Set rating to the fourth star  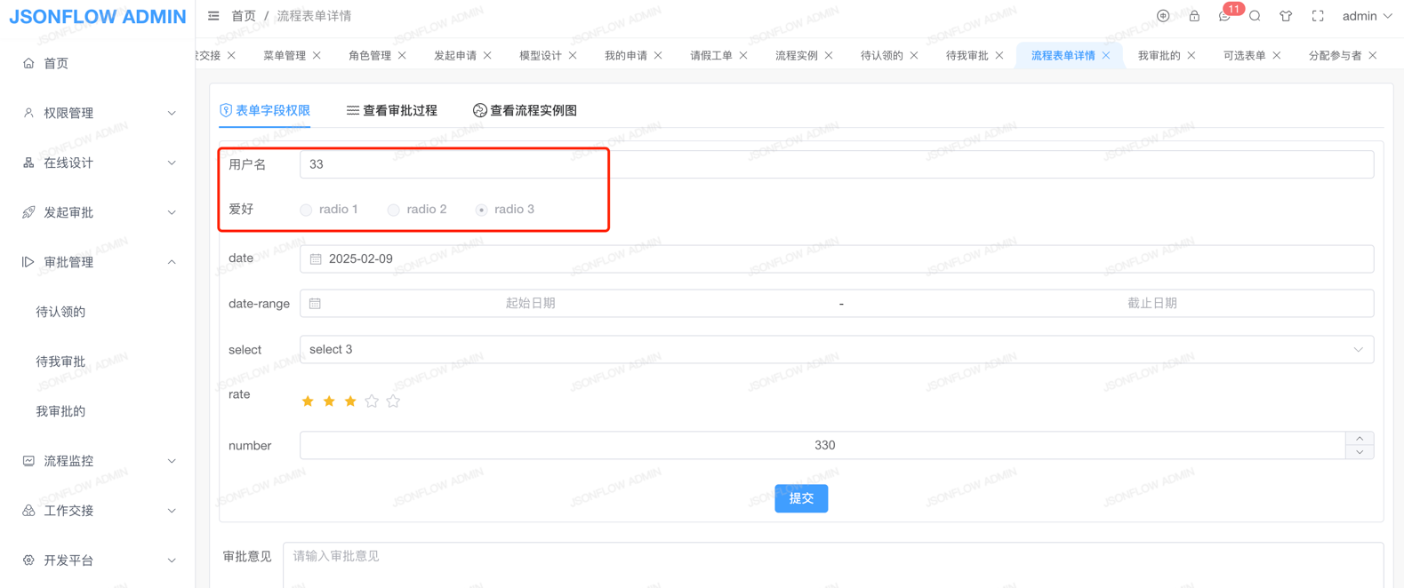click(x=372, y=401)
